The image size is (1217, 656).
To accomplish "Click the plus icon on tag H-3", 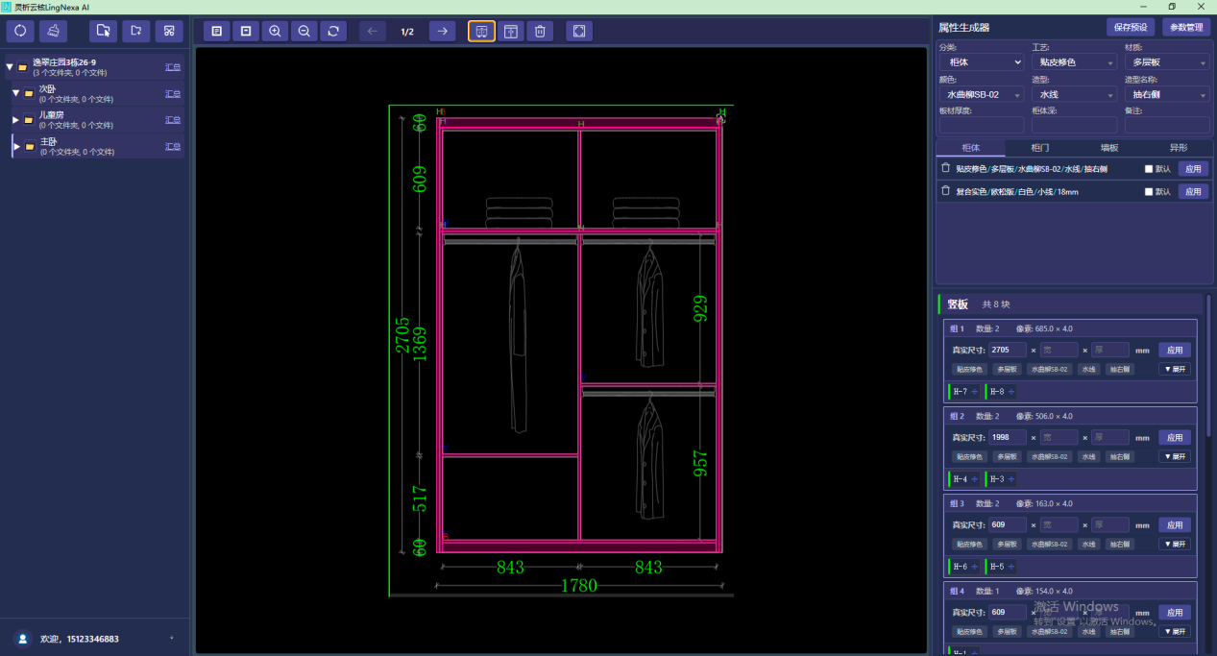I will click(1010, 478).
